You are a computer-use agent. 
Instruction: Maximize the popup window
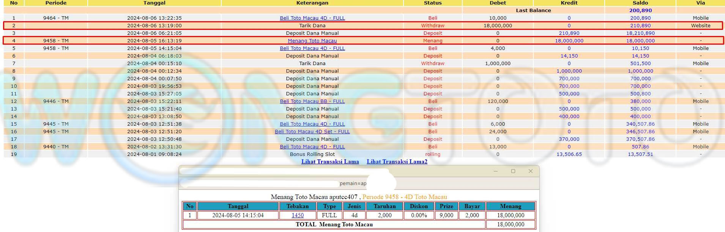click(x=513, y=171)
